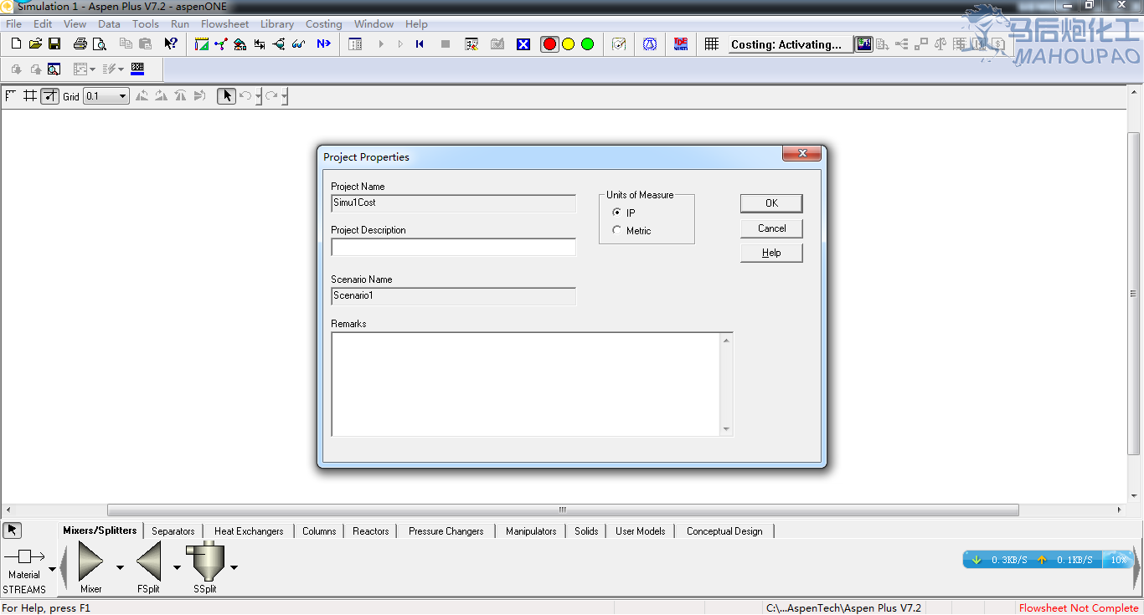Switch to the Heat Exchangers tab
1144x615 pixels.
[x=249, y=530]
